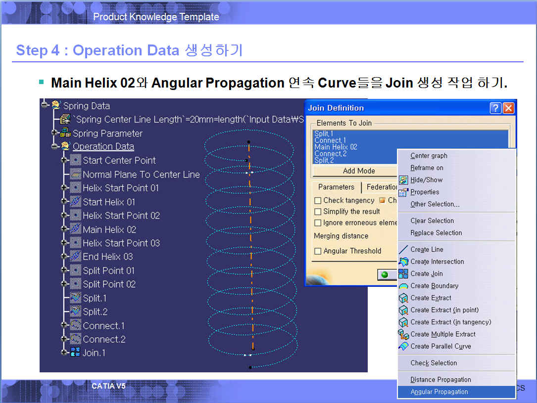Click the Create Multiple Extract icon
This screenshot has height=403, width=537.
point(403,334)
